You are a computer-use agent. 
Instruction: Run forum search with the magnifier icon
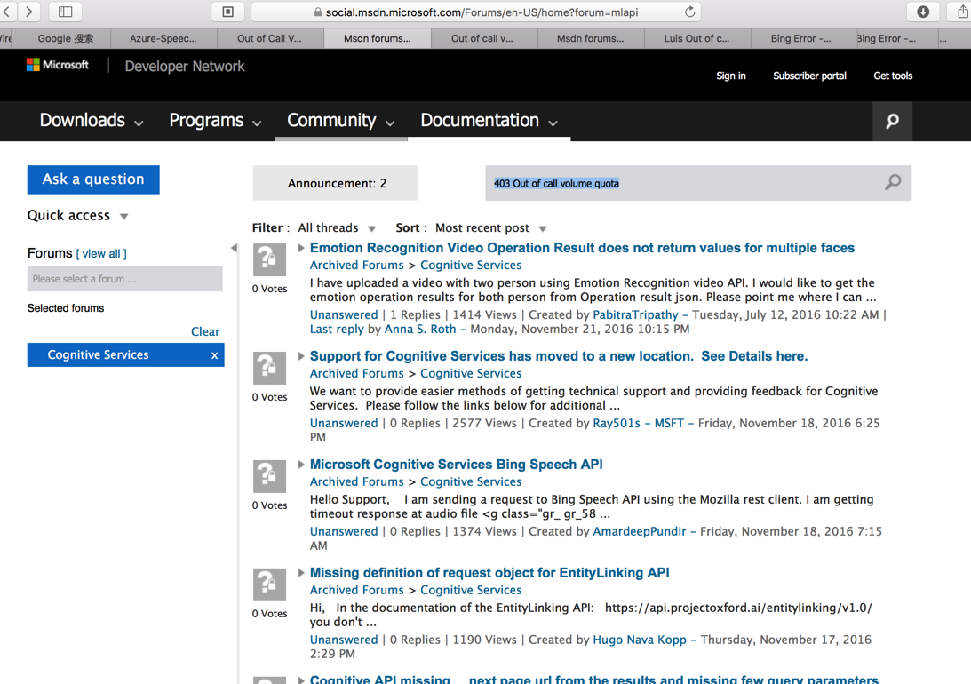[892, 183]
